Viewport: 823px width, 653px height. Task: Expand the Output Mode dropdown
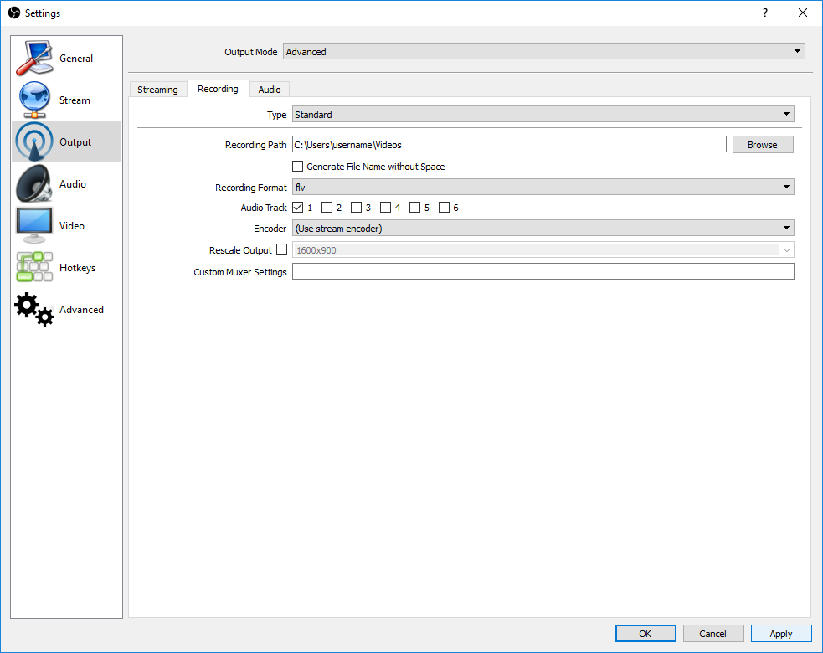[543, 52]
